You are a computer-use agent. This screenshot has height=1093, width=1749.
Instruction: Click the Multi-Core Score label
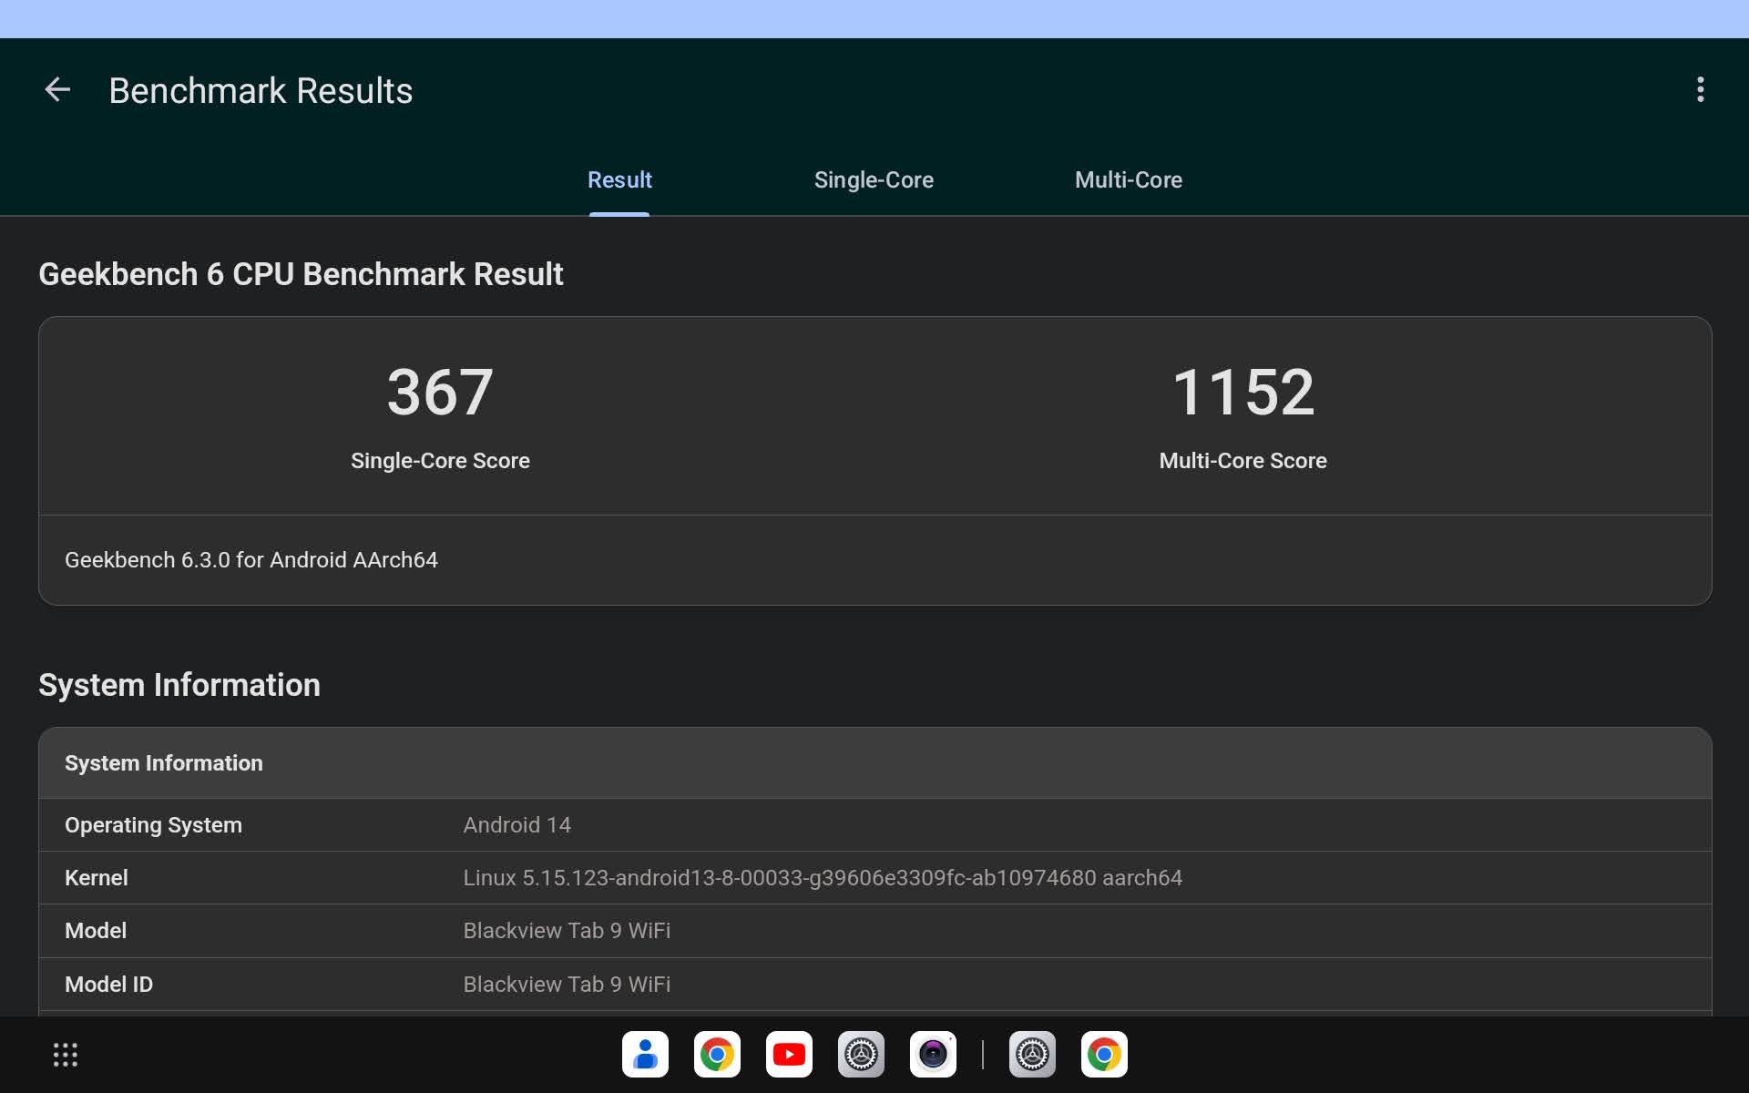tap(1243, 461)
